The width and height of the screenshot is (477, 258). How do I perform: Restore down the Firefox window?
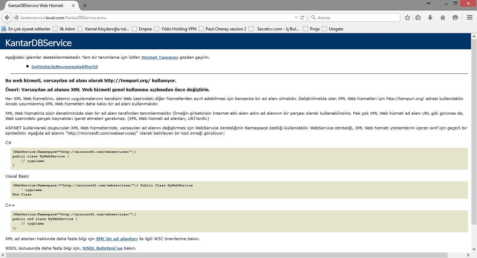455,3
